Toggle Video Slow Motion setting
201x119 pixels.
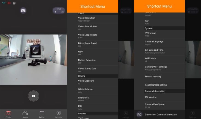(x=98, y=28)
